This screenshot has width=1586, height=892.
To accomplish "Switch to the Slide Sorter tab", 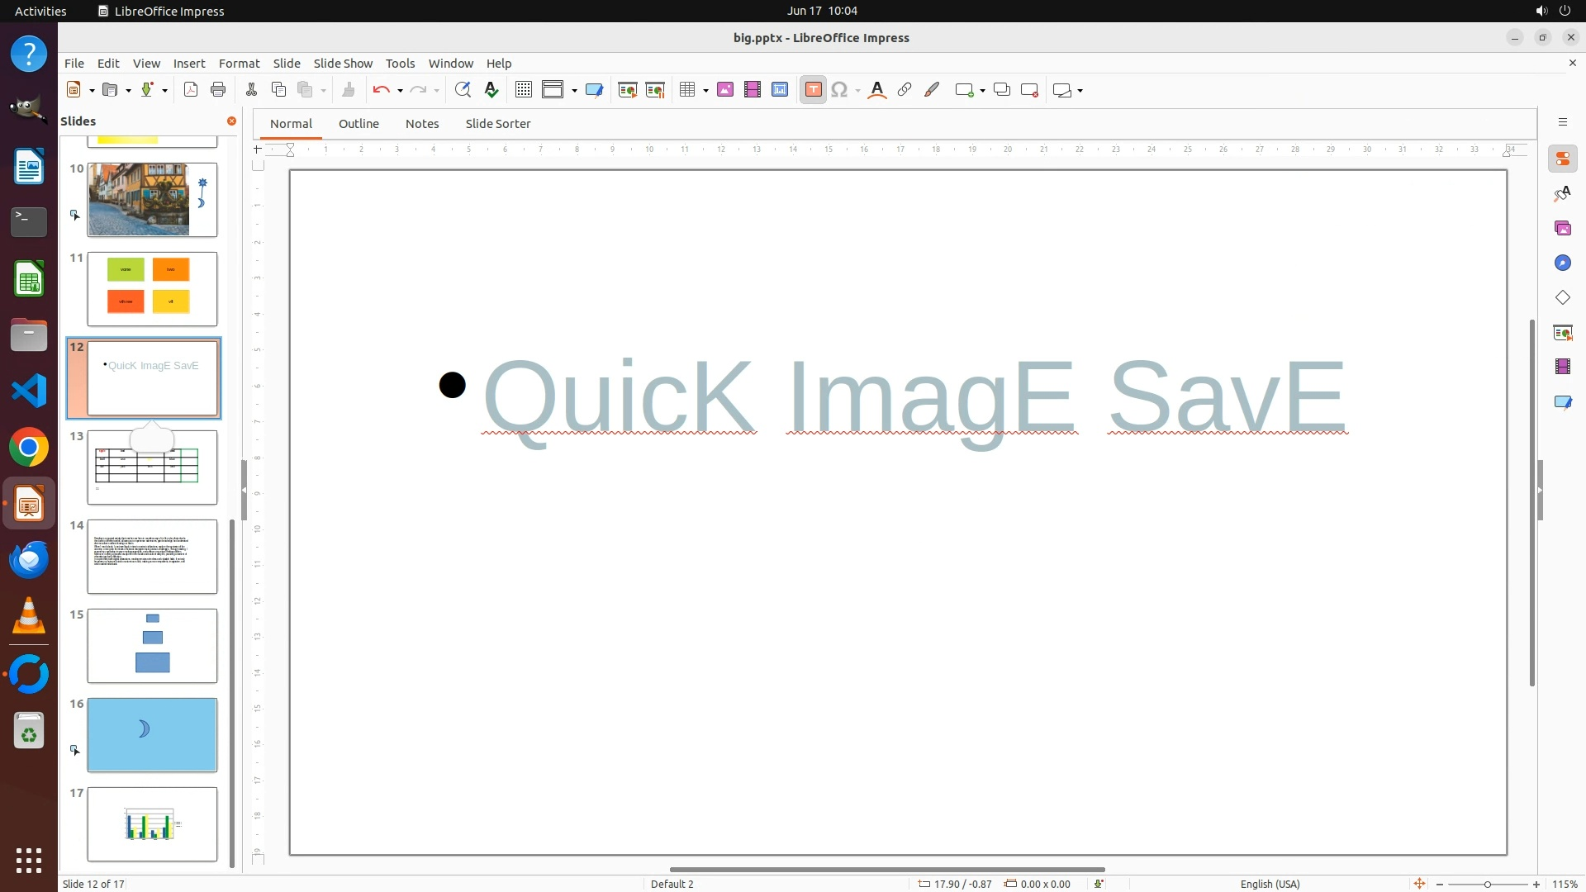I will point(497,124).
